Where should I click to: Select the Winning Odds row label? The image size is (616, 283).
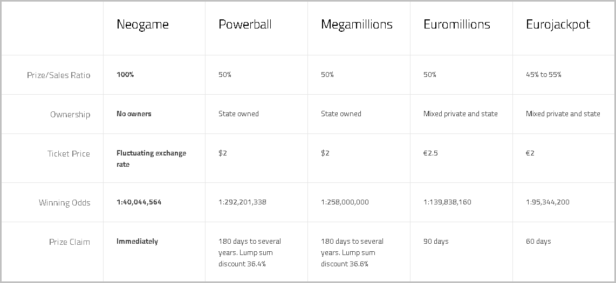click(64, 203)
